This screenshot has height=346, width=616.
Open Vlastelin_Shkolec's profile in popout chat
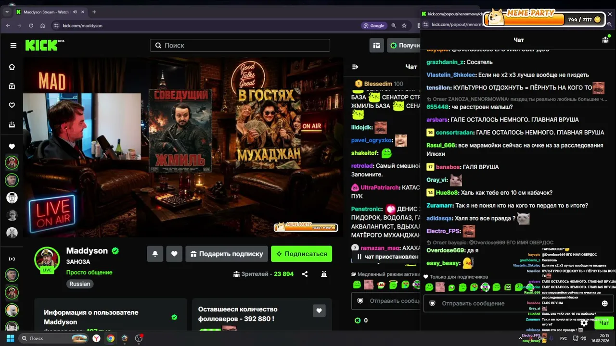pyautogui.click(x=451, y=75)
